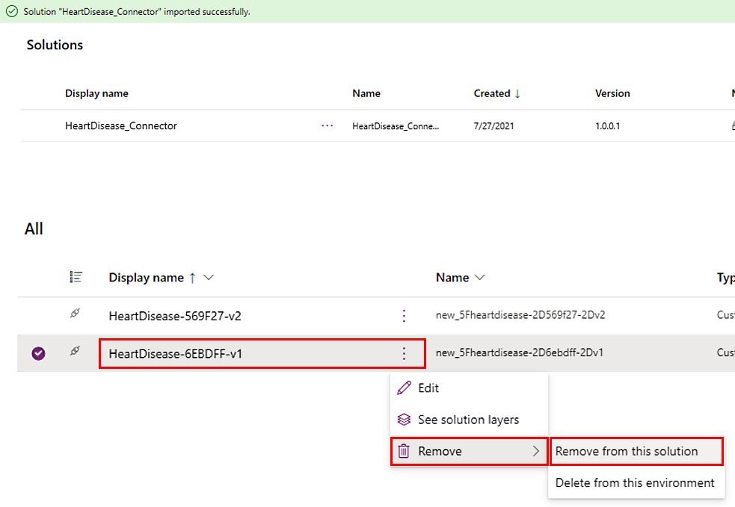The image size is (735, 507).
Task: Click connector icon for HeartDisease-569F27-v2
Action: [x=75, y=313]
